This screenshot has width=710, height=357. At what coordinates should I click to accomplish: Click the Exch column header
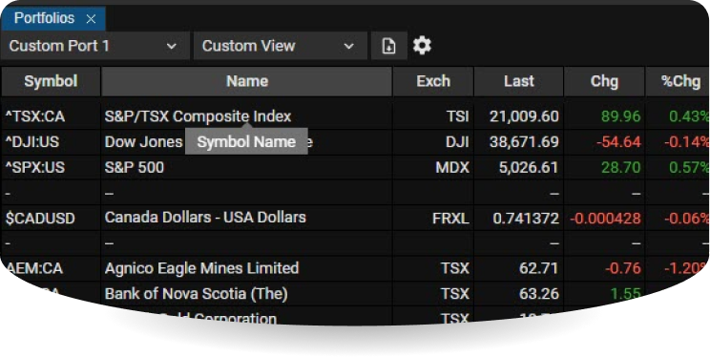pos(433,81)
